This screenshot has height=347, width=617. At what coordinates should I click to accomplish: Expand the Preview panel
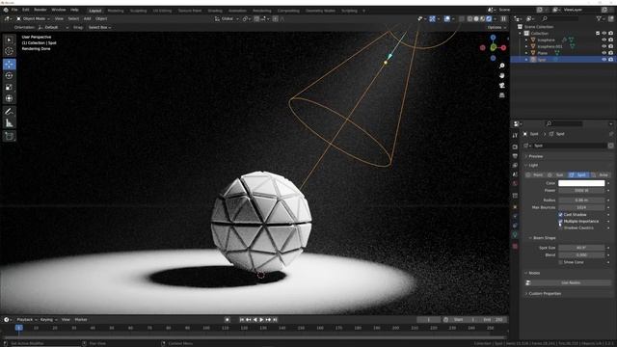(536, 156)
